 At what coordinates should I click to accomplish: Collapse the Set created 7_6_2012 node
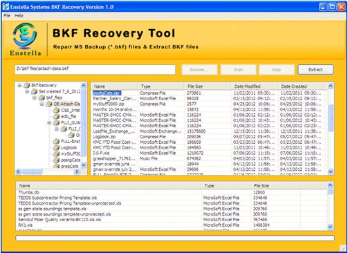pos(27,92)
